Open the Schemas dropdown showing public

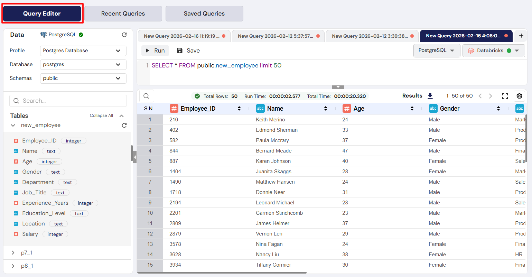83,78
